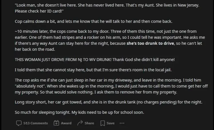Bookmark the post with the Save icon
This screenshot has width=214, height=130.
pyautogui.click(x=102, y=123)
